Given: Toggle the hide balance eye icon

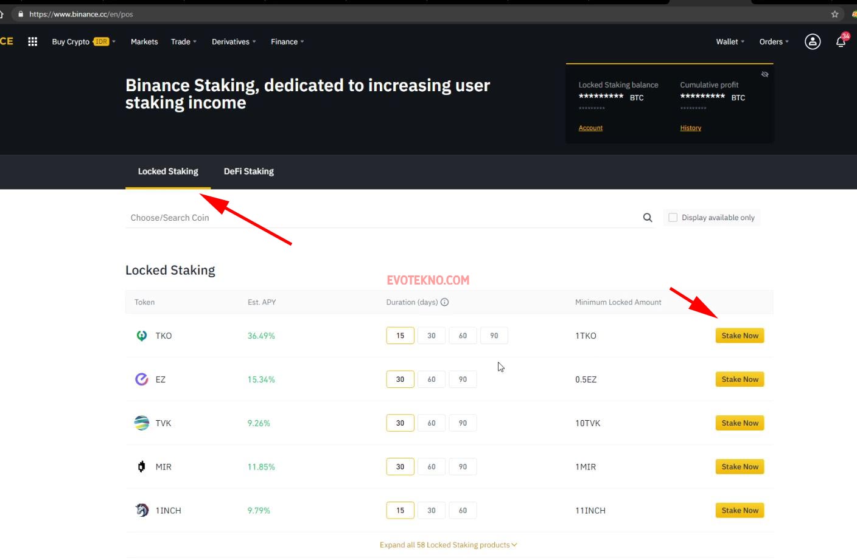Looking at the screenshot, I should tap(765, 74).
